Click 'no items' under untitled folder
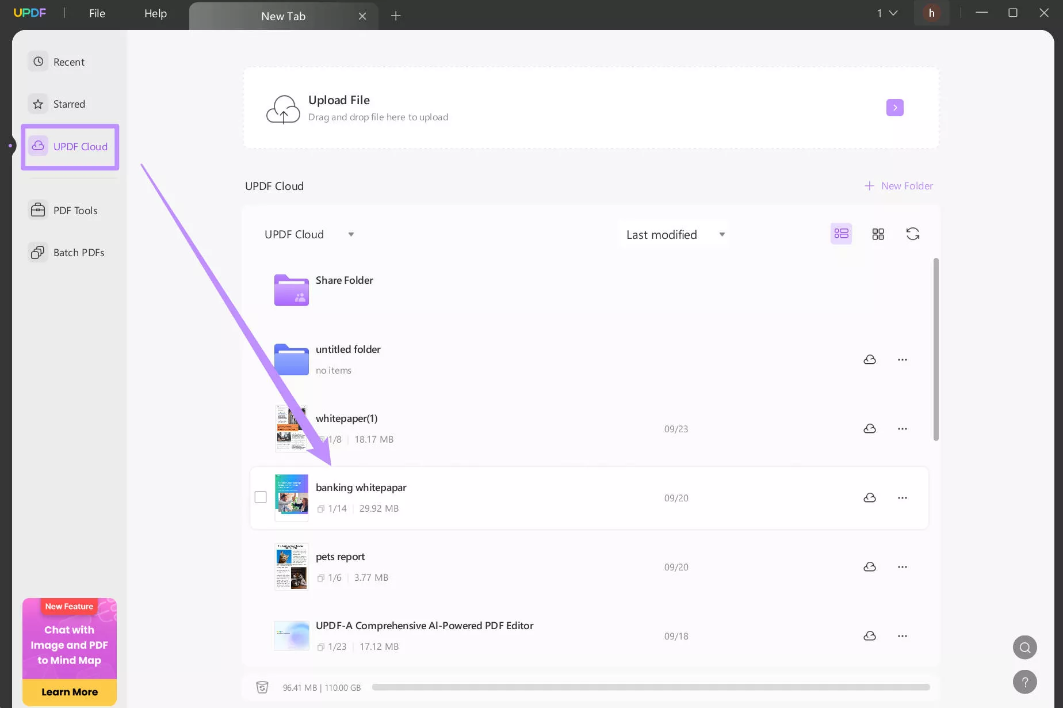 (x=333, y=370)
